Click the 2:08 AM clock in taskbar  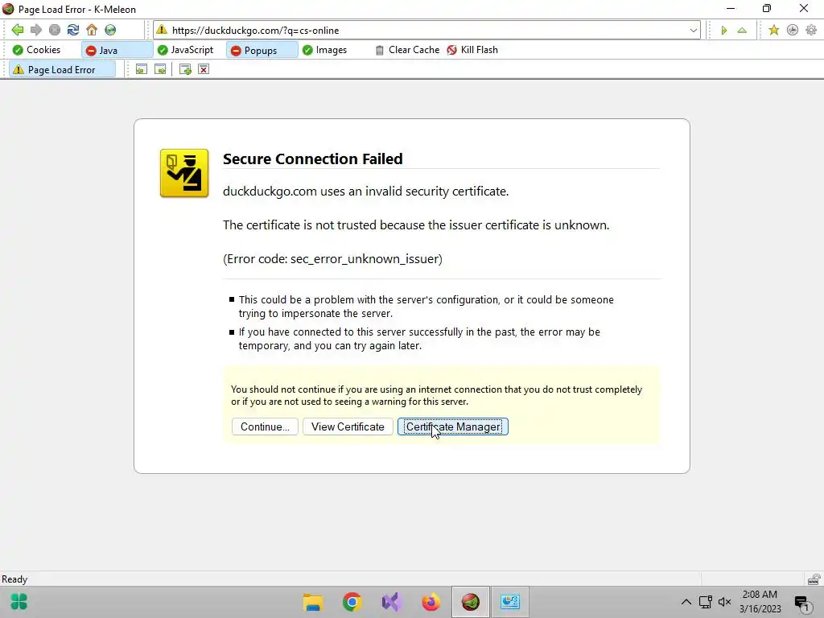(760, 595)
